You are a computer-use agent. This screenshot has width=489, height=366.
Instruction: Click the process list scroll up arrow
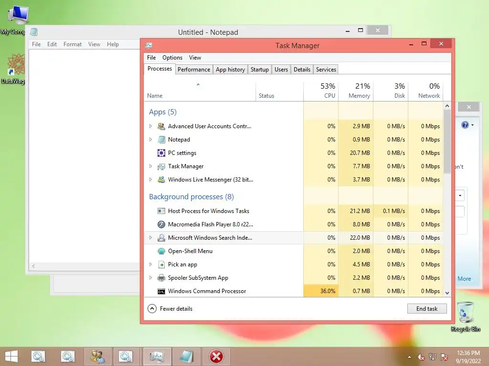(x=447, y=106)
